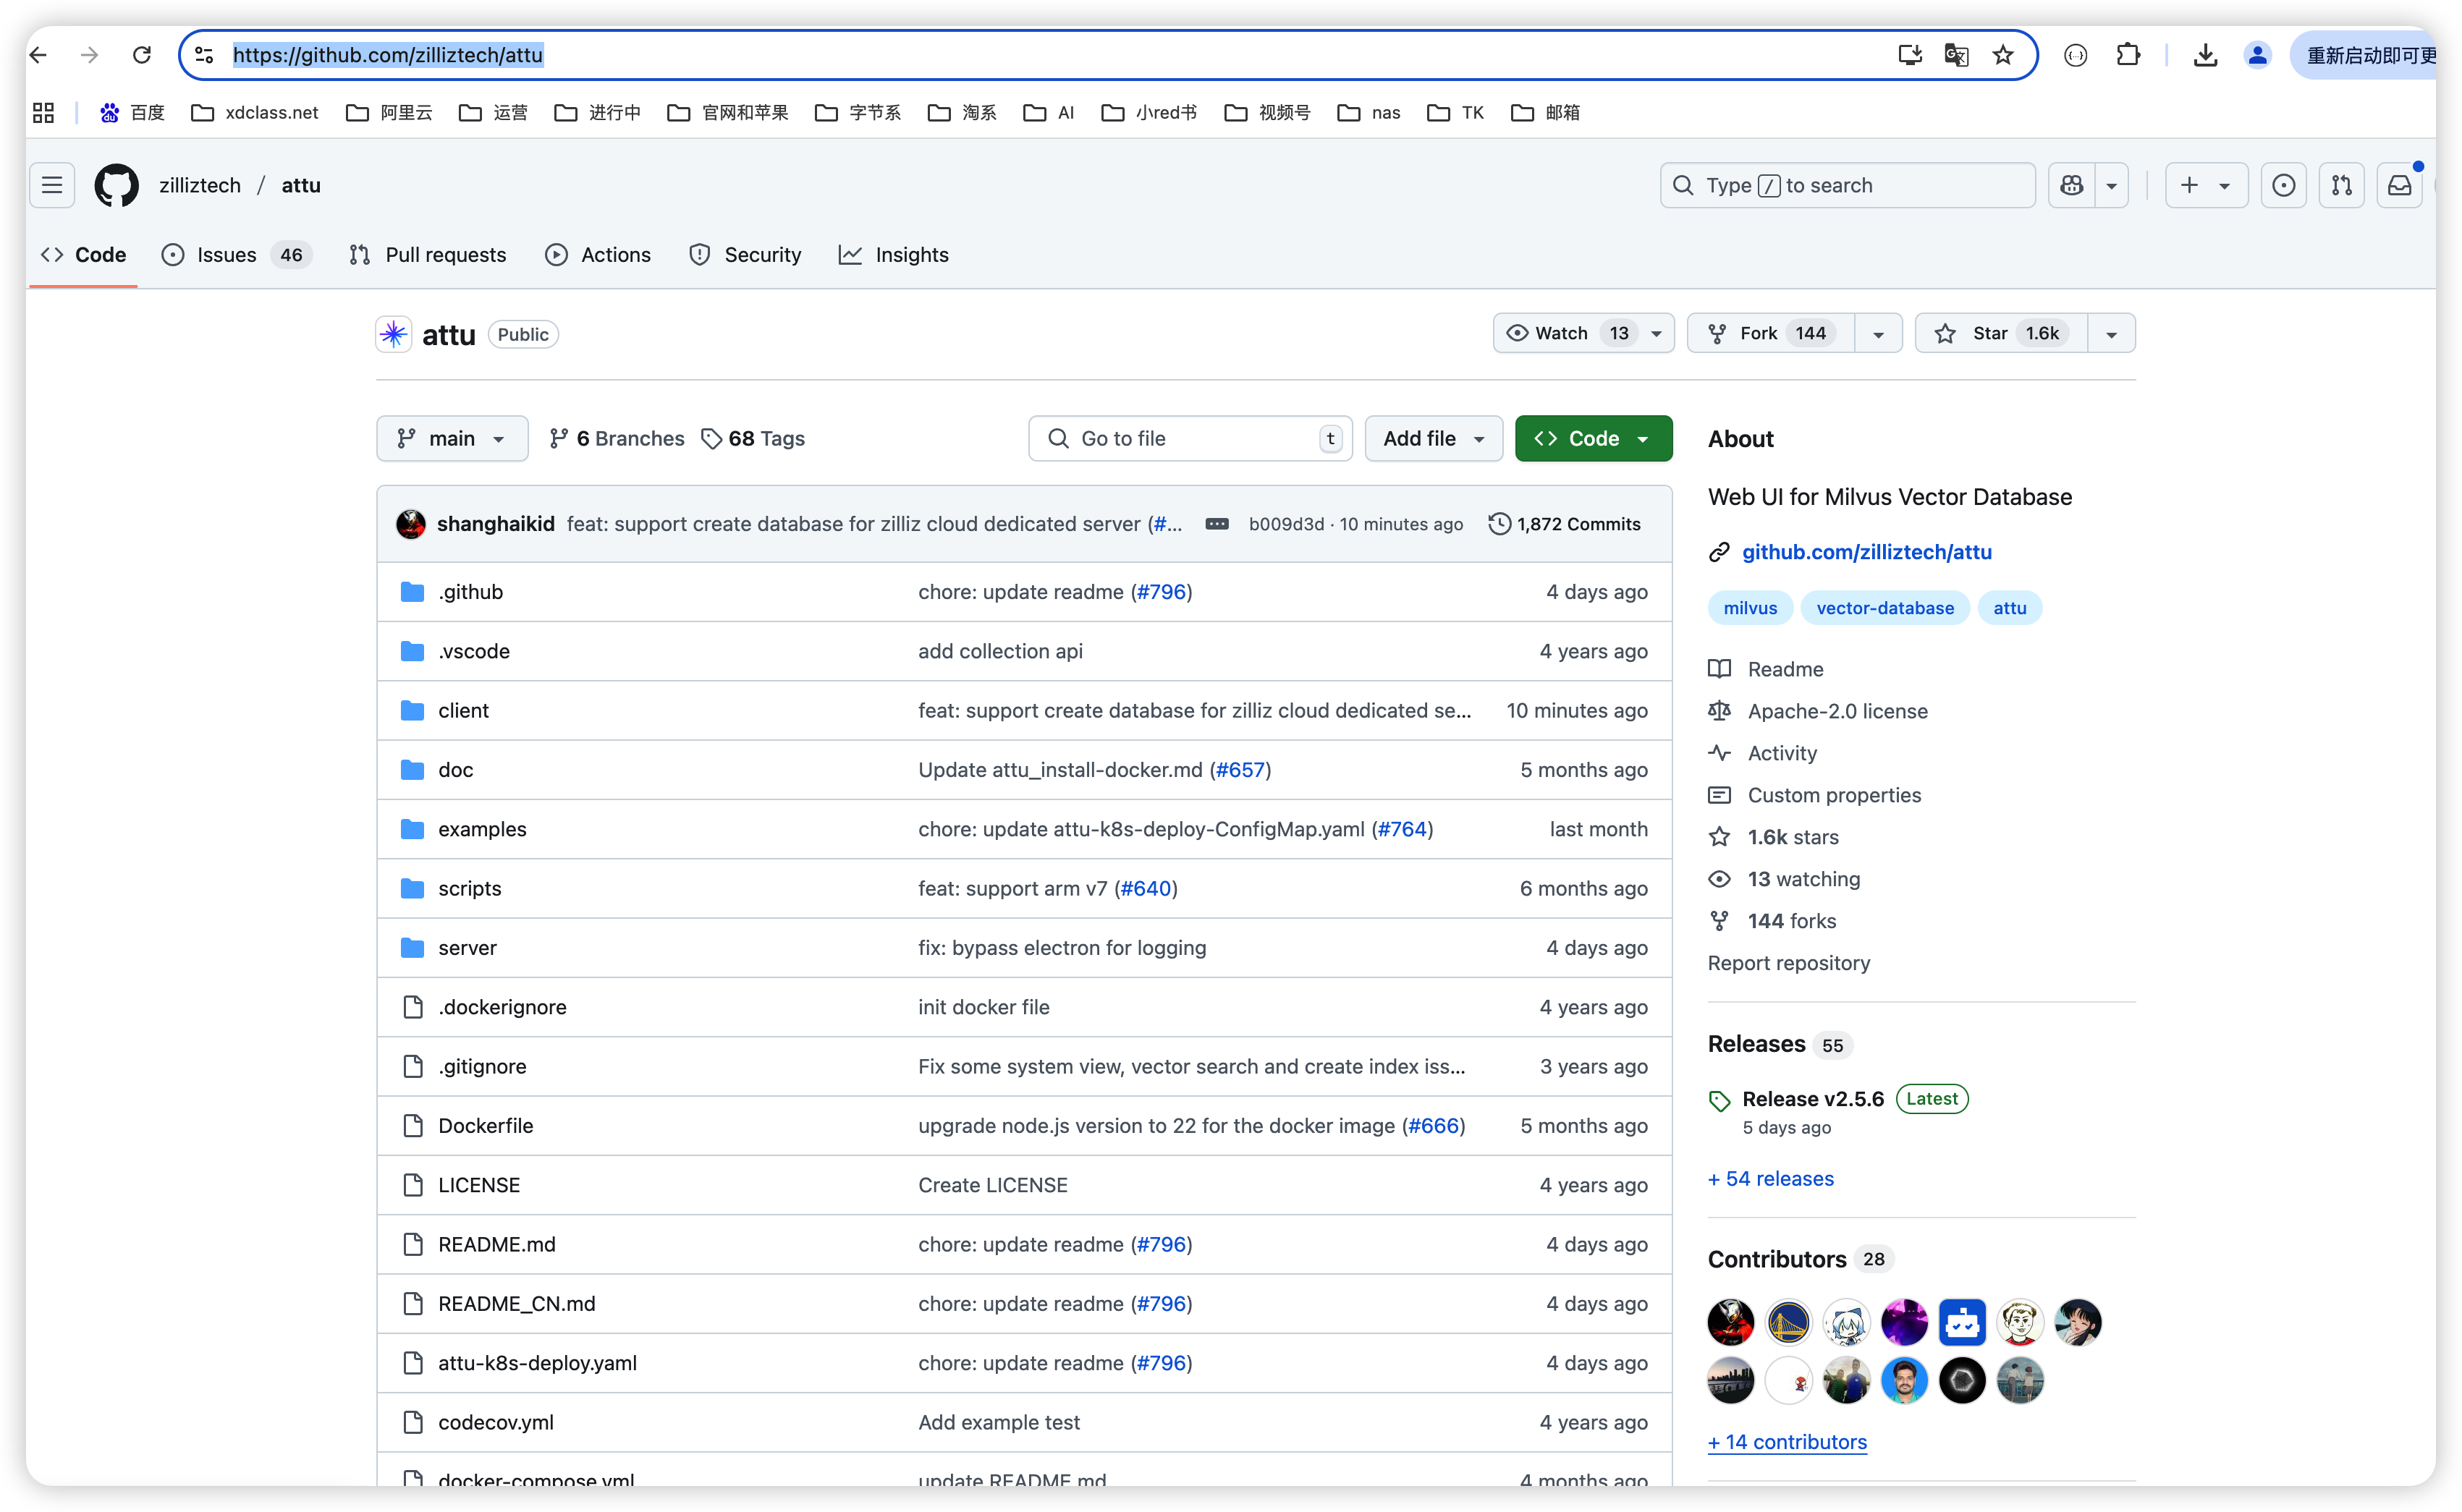Reload the page in browser
Viewport: 2462px width, 1512px height.
142,55
